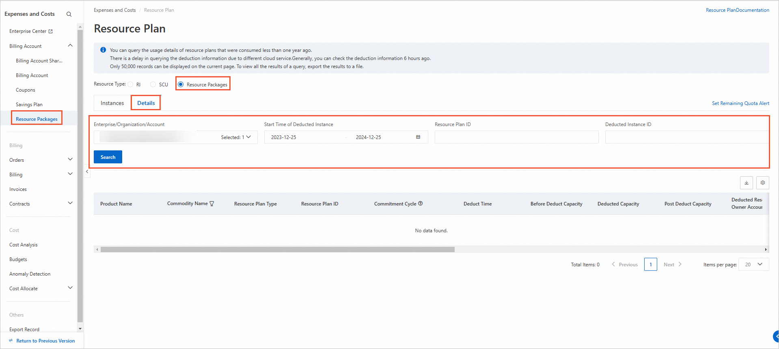Screen dimensions: 779x349
Task: Switch to the Details tab
Action: tap(146, 103)
